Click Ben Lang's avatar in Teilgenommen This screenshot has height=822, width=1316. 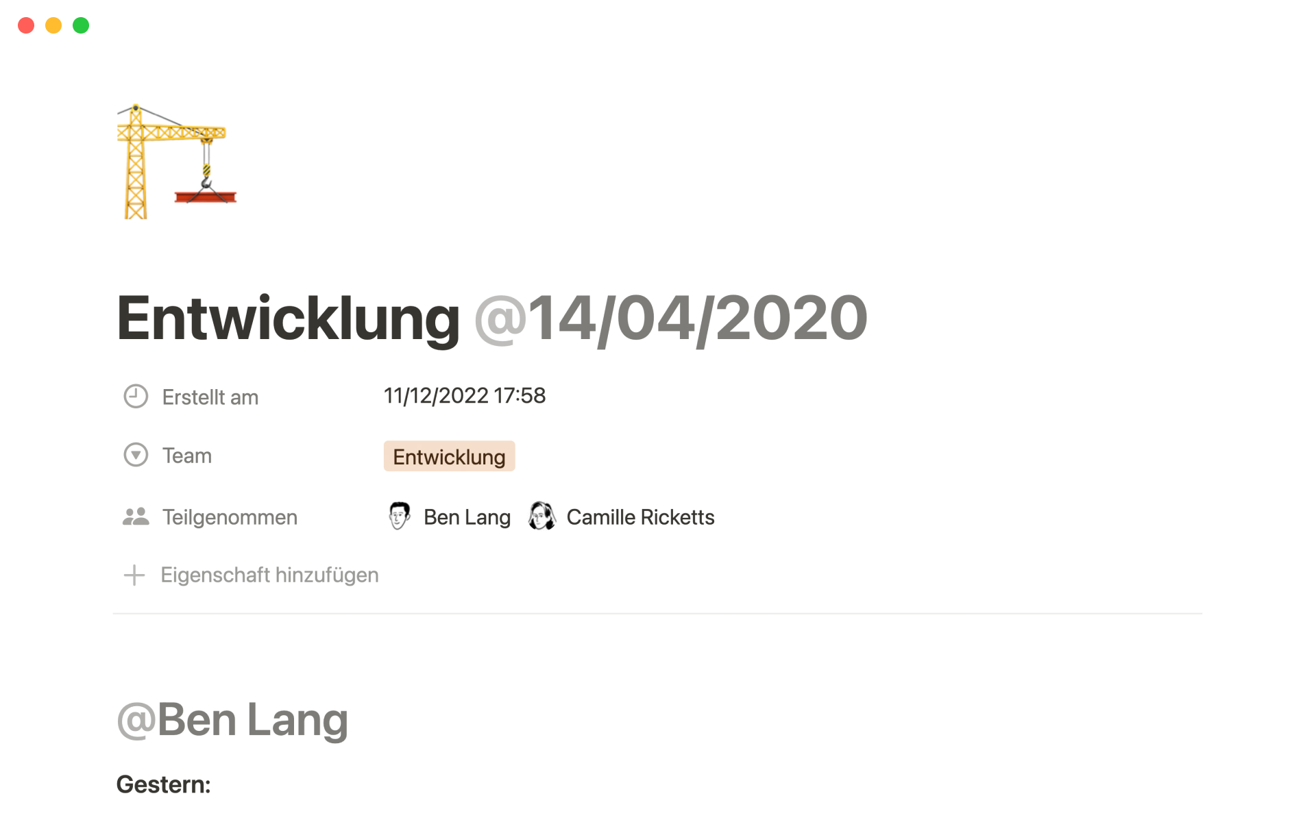coord(399,516)
